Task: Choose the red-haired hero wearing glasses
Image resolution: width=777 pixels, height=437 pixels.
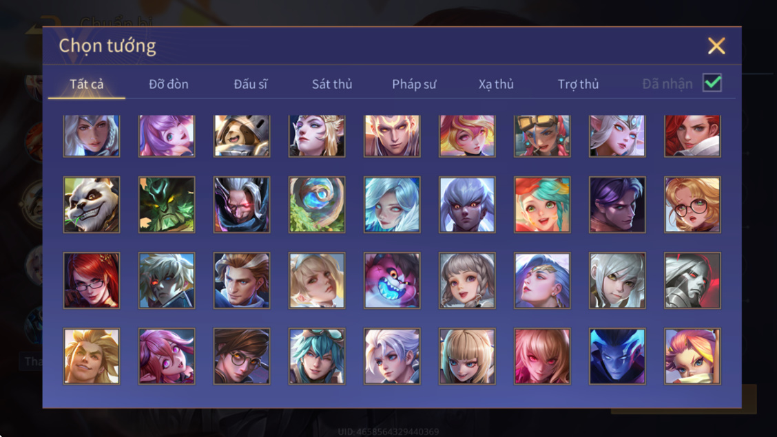Action: click(92, 280)
